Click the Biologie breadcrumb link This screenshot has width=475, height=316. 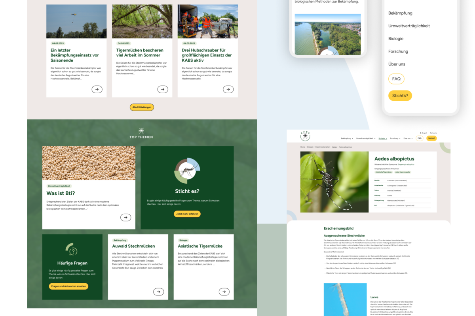pos(310,147)
